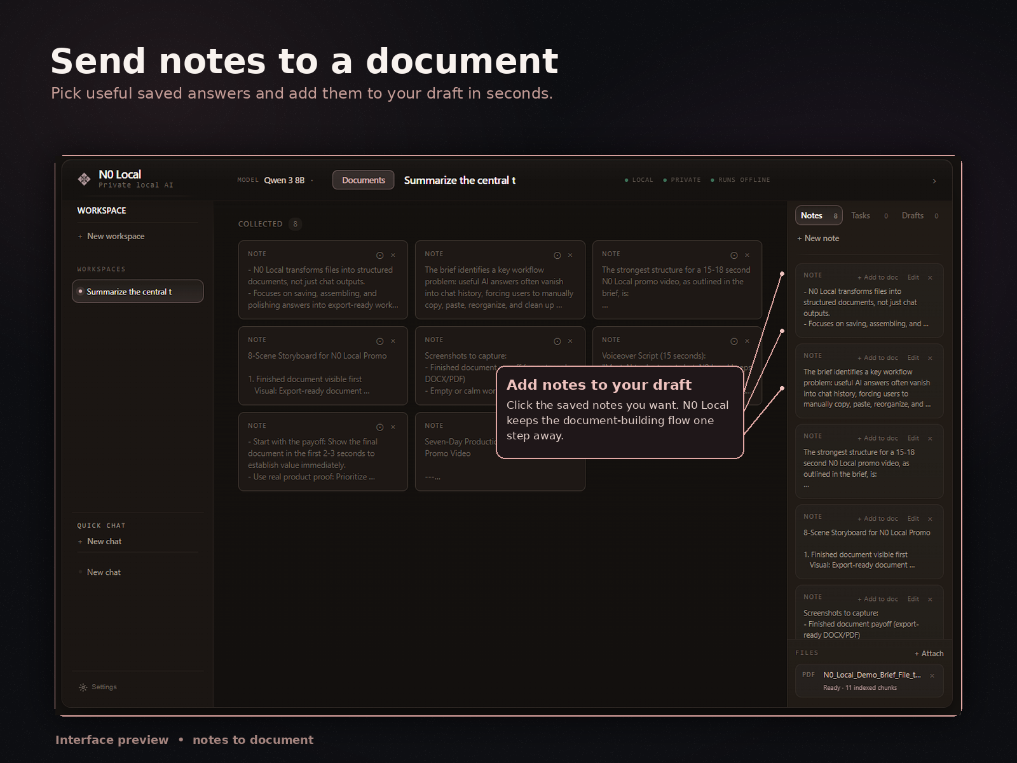This screenshot has width=1017, height=763.
Task: Dismiss the 'brief identifies a key workflow' collected card via x
Action: 570,256
